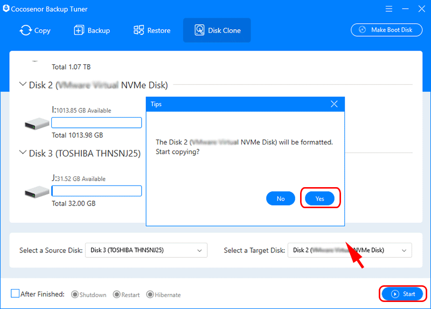Click the Make Boot Disk button
Viewport: 431px width, 309px height.
[386, 30]
